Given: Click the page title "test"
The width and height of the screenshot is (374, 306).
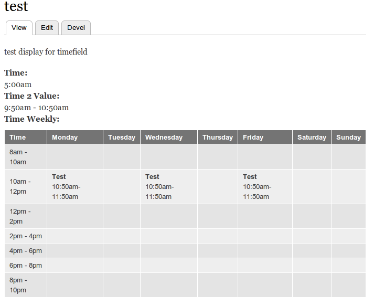Looking at the screenshot, I should click(x=16, y=7).
